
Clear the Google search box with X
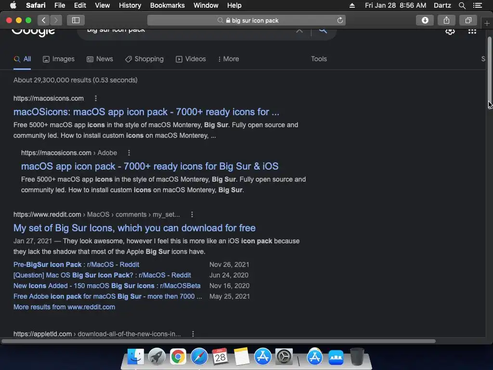pos(299,31)
